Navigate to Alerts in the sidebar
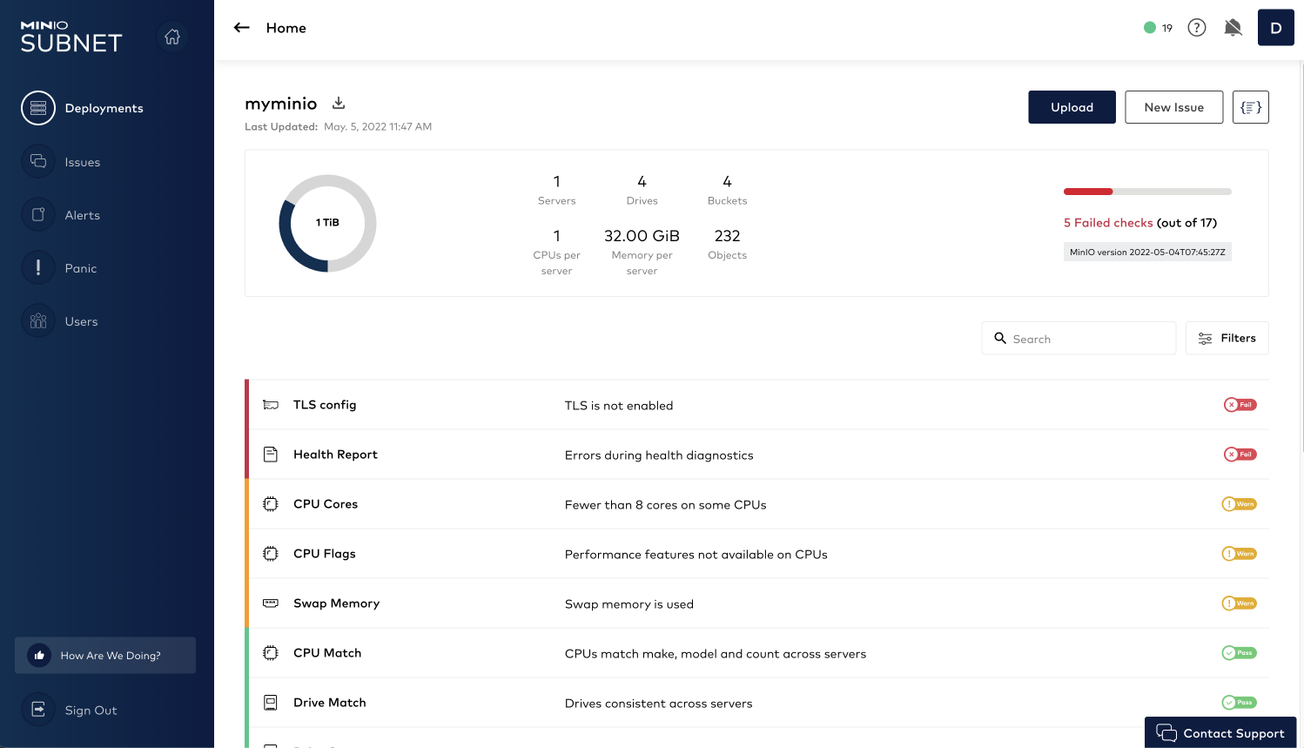Image resolution: width=1304 pixels, height=748 pixels. 82,215
